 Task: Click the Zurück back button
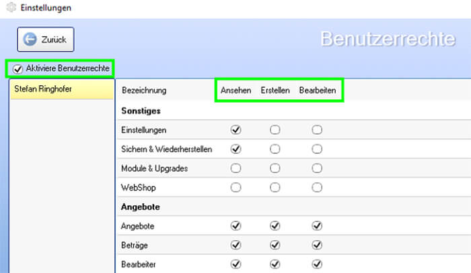tap(45, 40)
